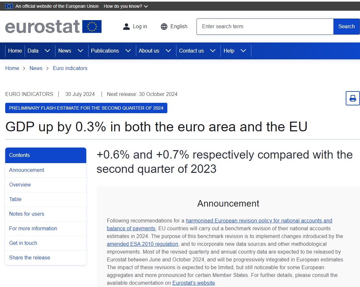
Task: Click the globe language icon
Action: click(x=164, y=27)
